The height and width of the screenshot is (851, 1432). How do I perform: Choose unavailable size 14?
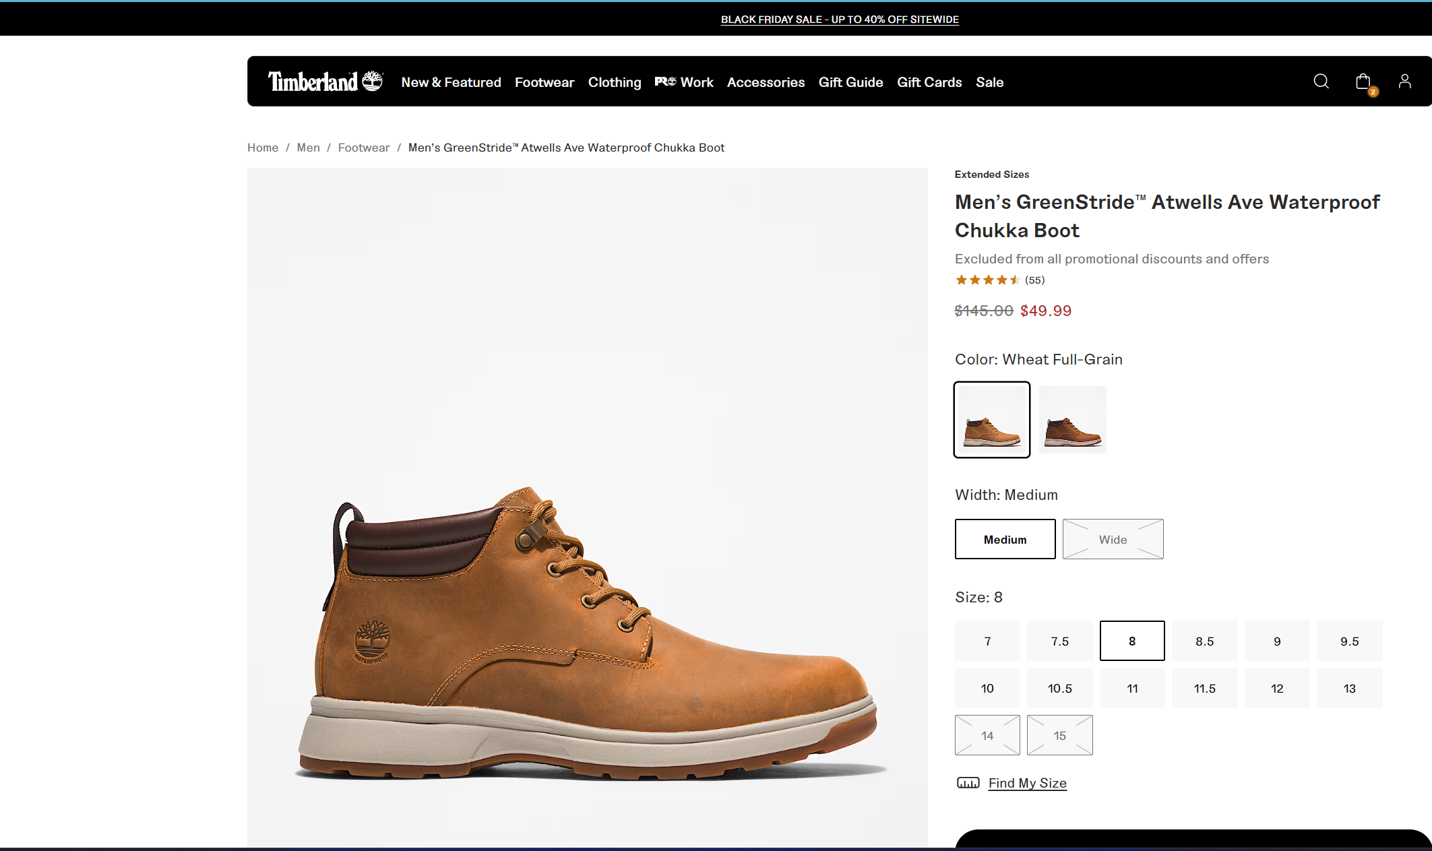coord(987,735)
